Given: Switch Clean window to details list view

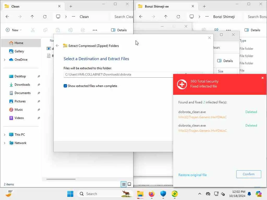Looking at the screenshot, I should [x=124, y=184].
